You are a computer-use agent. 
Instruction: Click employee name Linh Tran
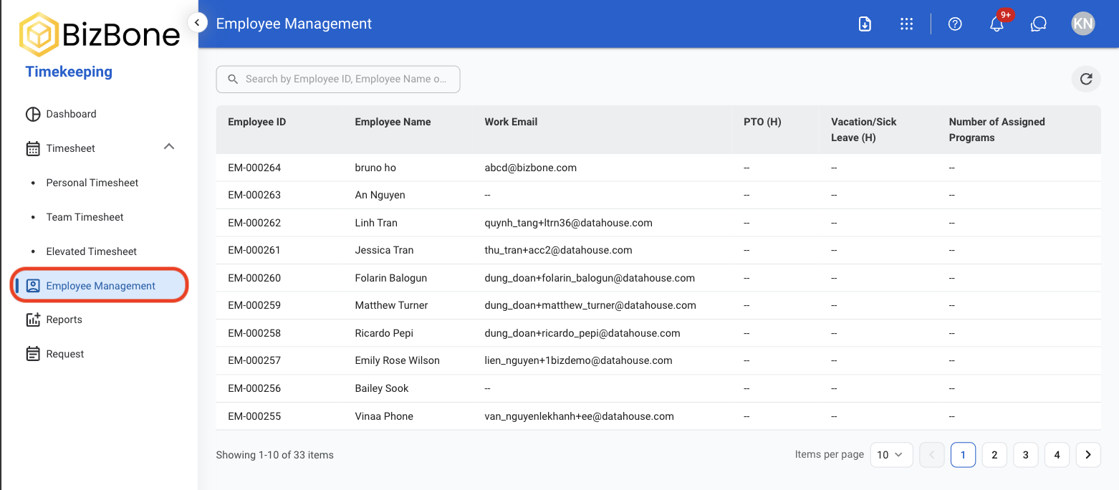click(376, 223)
